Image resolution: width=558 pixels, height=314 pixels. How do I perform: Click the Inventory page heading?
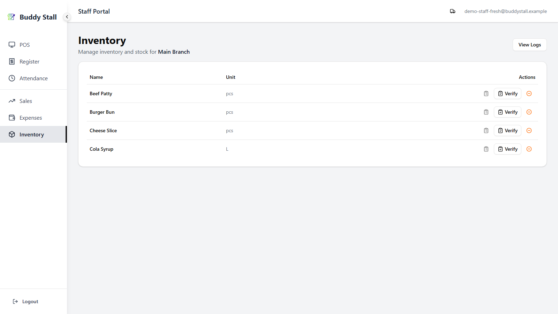[x=102, y=40]
